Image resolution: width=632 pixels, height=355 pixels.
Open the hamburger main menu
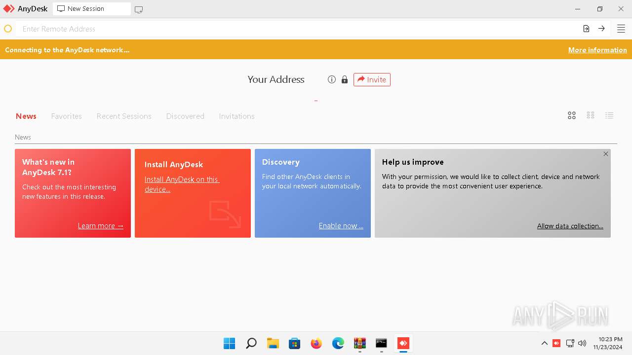(x=621, y=29)
